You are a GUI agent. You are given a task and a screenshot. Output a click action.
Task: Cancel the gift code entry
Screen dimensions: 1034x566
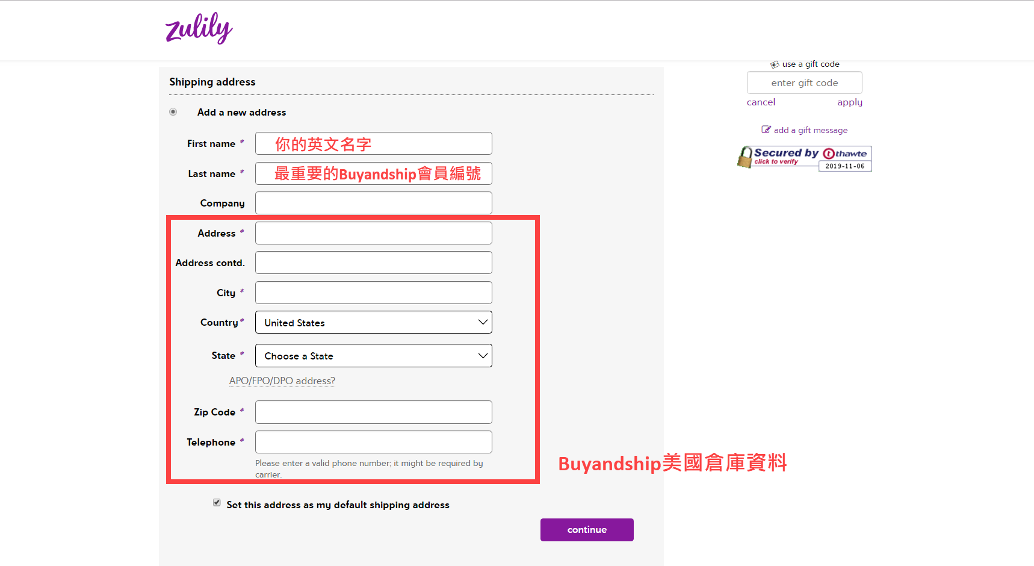pos(761,102)
